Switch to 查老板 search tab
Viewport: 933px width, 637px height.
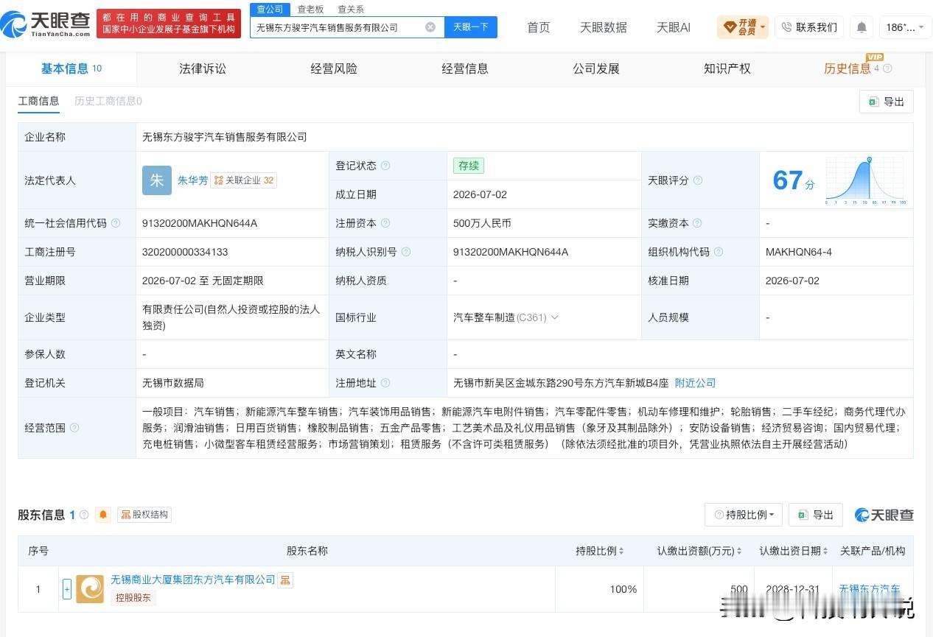point(310,9)
